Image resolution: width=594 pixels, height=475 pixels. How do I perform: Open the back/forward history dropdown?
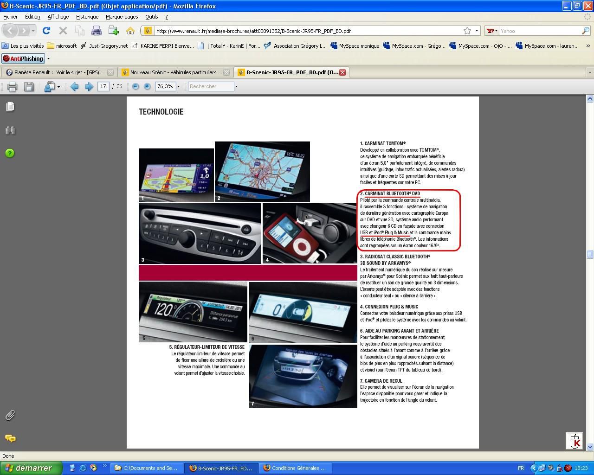[33, 31]
